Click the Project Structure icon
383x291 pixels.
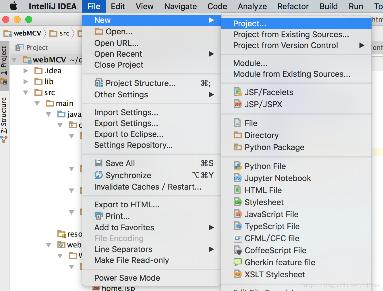coord(99,83)
